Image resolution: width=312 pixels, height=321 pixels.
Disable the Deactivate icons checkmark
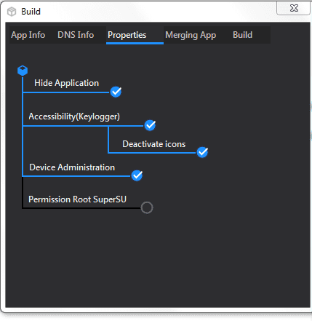(202, 152)
